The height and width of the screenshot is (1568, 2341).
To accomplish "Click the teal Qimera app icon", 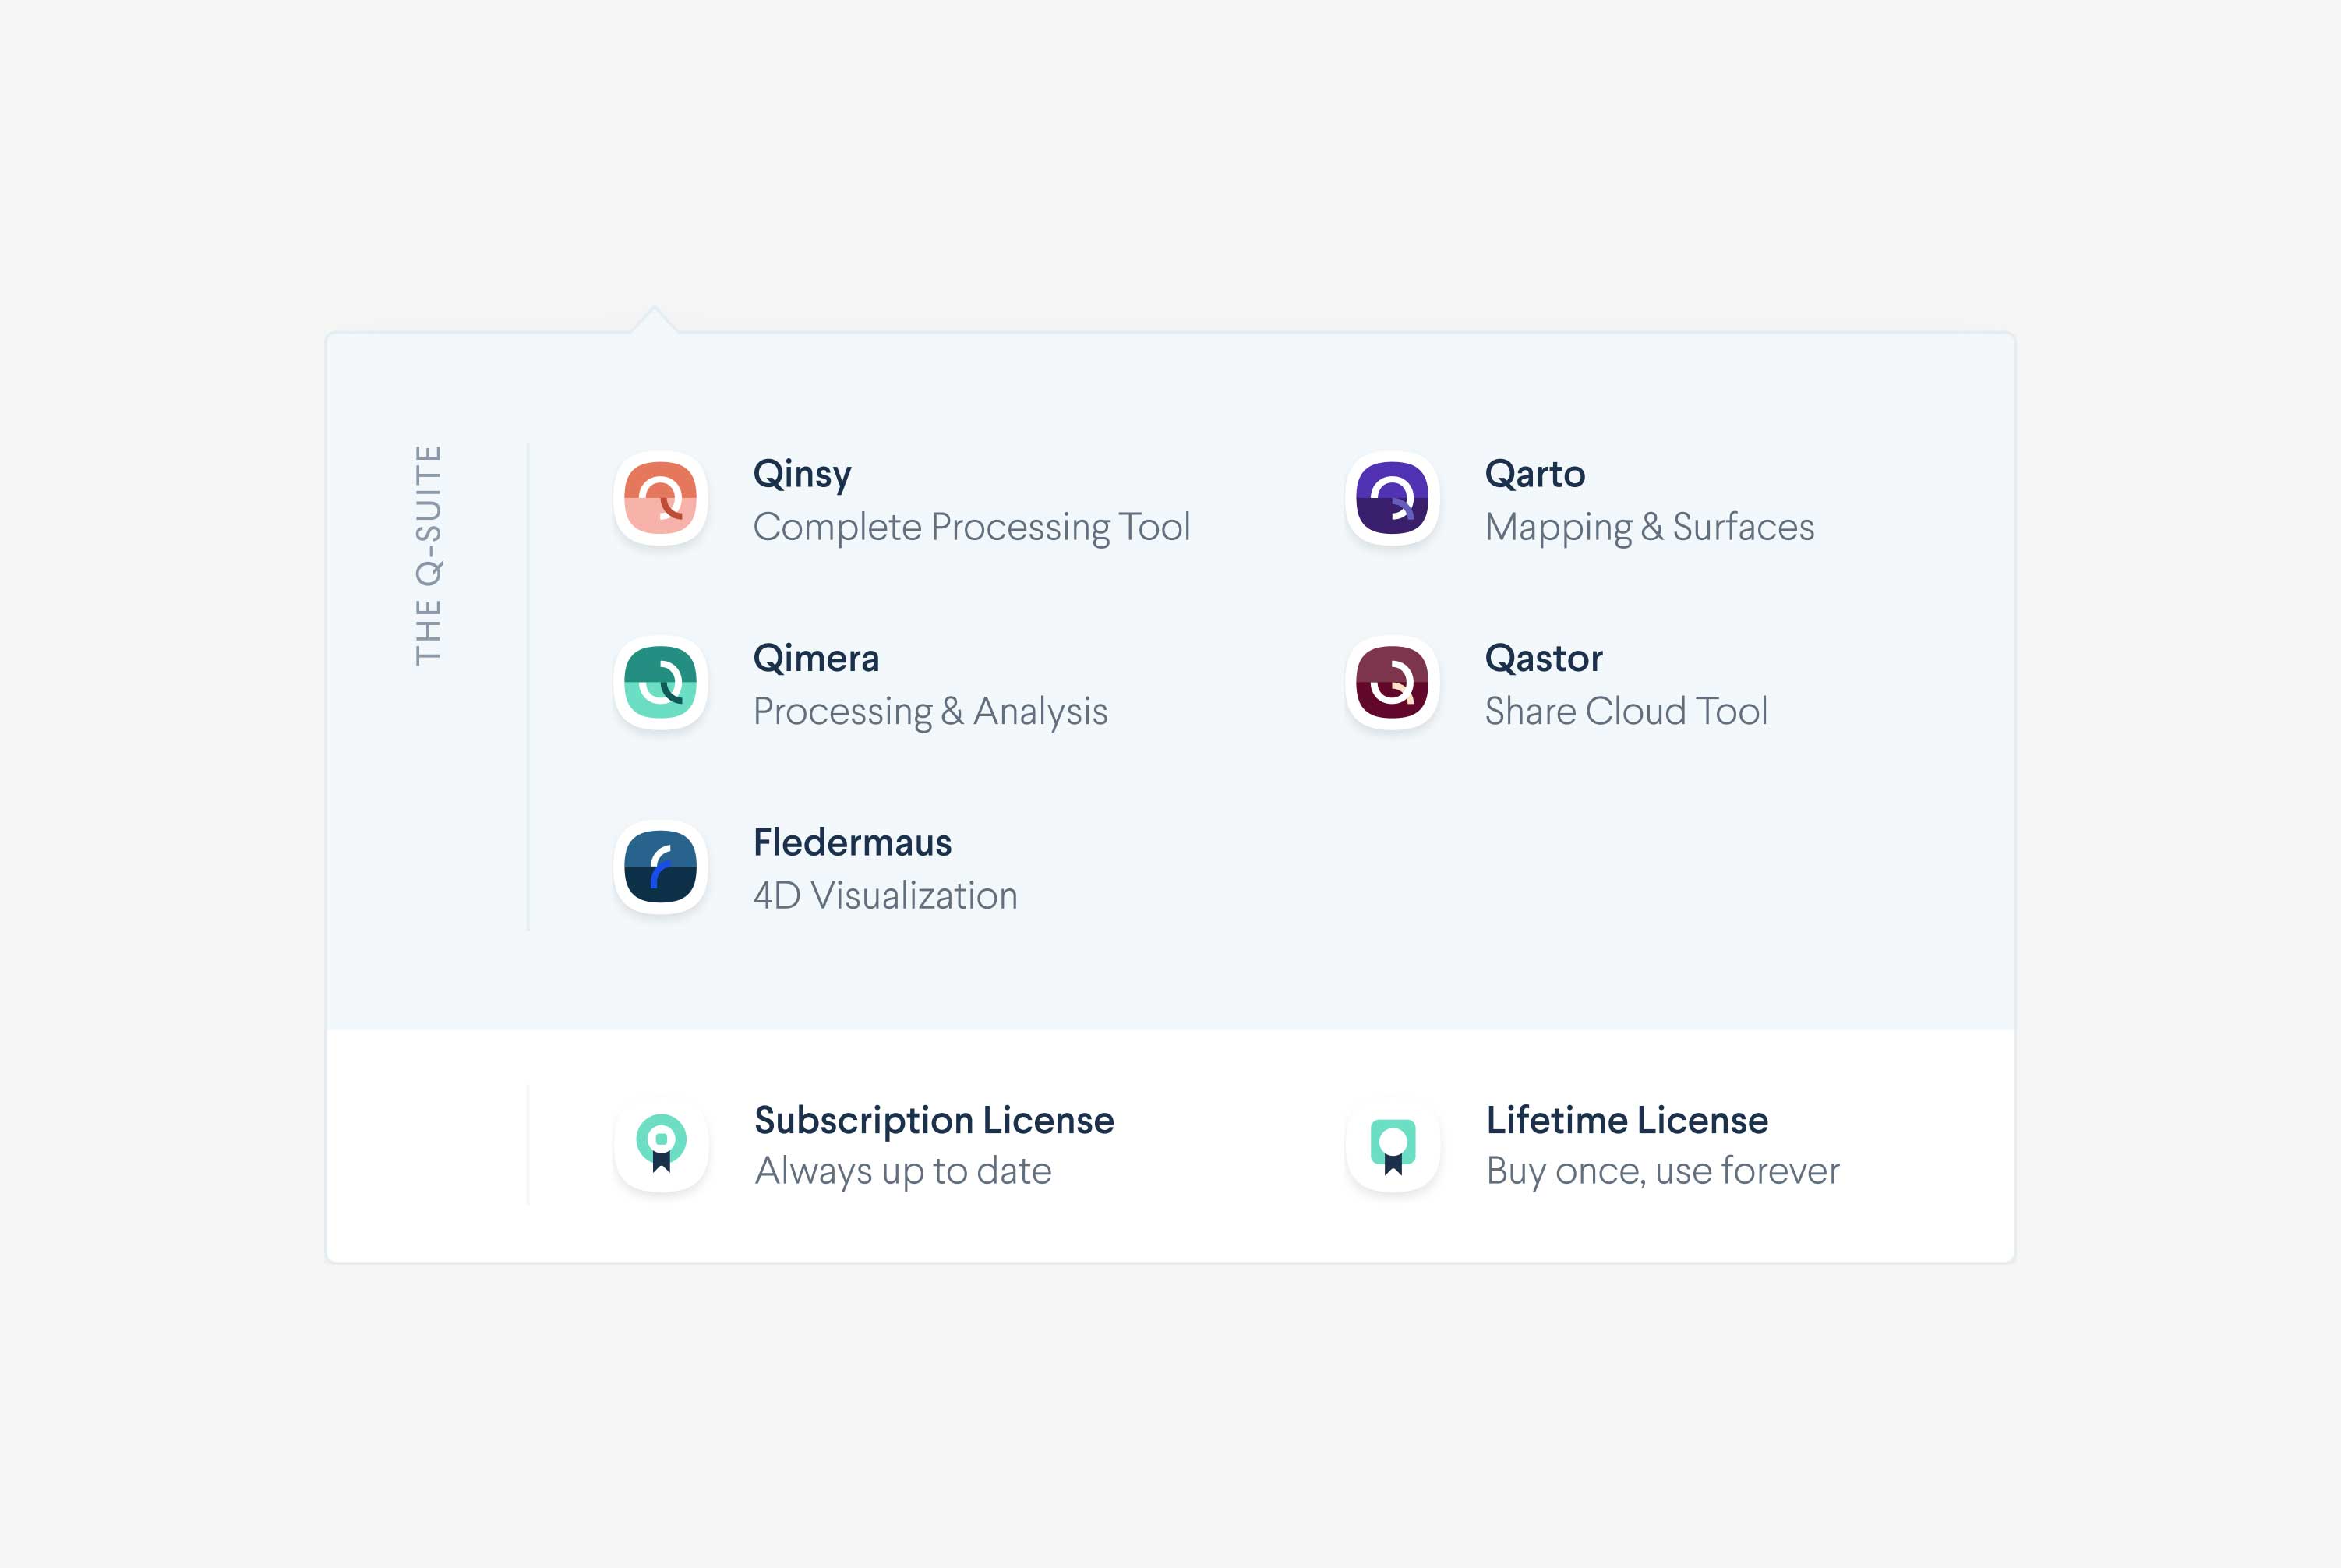I will (660, 682).
